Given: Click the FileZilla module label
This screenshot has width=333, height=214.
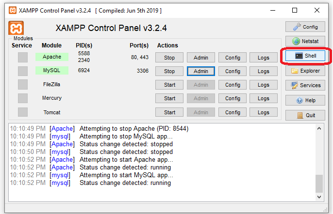Looking at the screenshot, I should pyautogui.click(x=51, y=84).
